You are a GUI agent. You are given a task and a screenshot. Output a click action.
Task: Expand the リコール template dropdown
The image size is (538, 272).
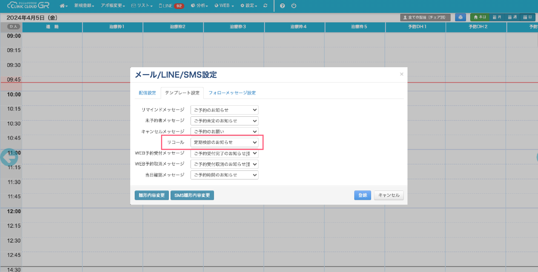pyautogui.click(x=224, y=142)
